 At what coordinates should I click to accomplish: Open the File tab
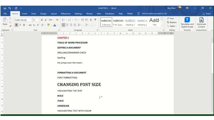[5, 14]
